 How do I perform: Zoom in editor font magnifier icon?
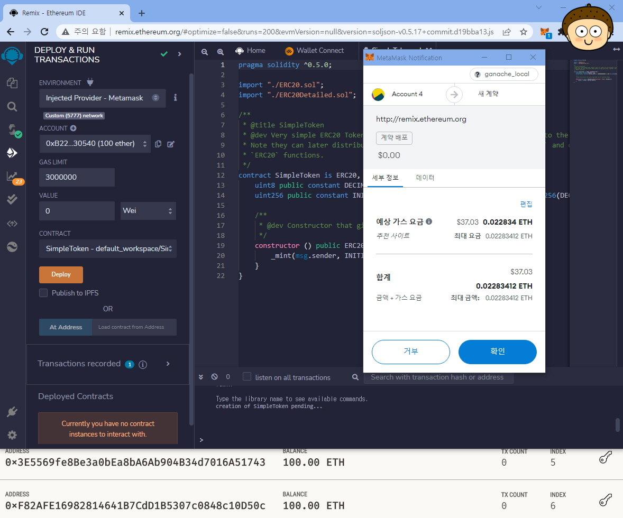pyautogui.click(x=220, y=52)
